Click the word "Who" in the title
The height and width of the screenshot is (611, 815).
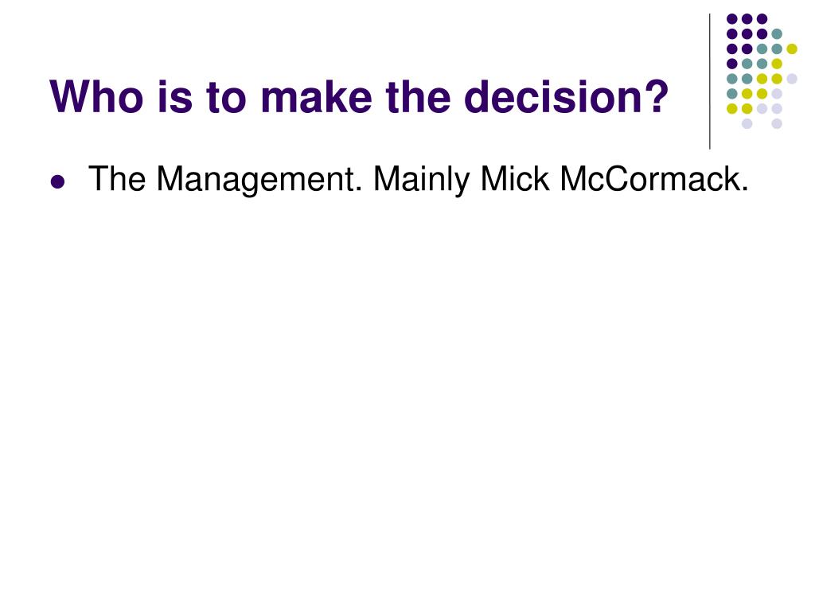96,96
